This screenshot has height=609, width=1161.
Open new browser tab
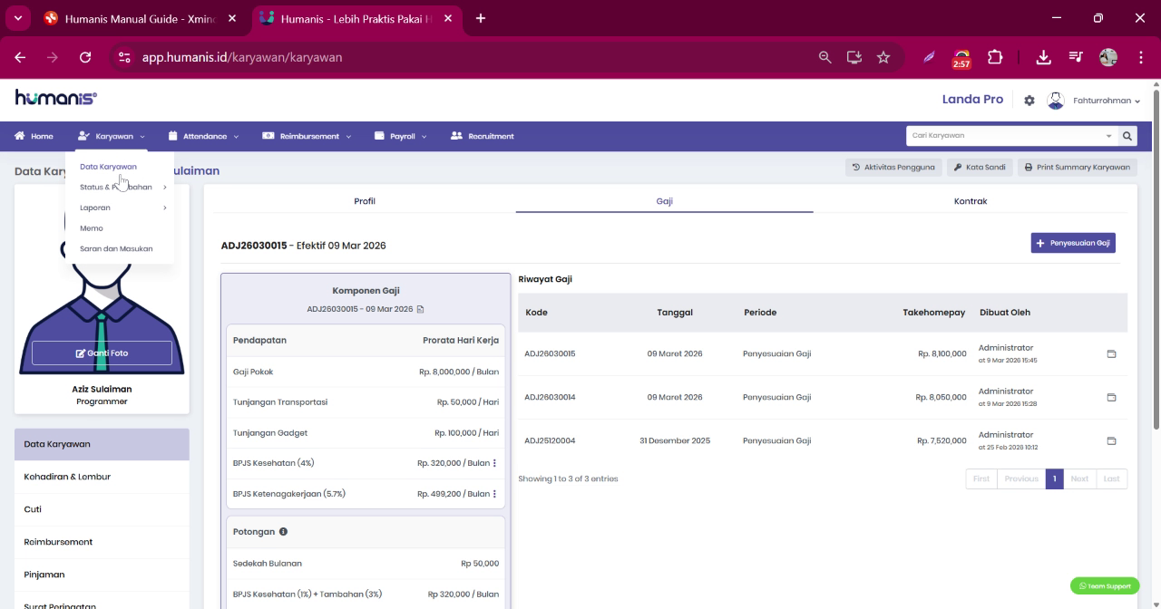coord(480,18)
